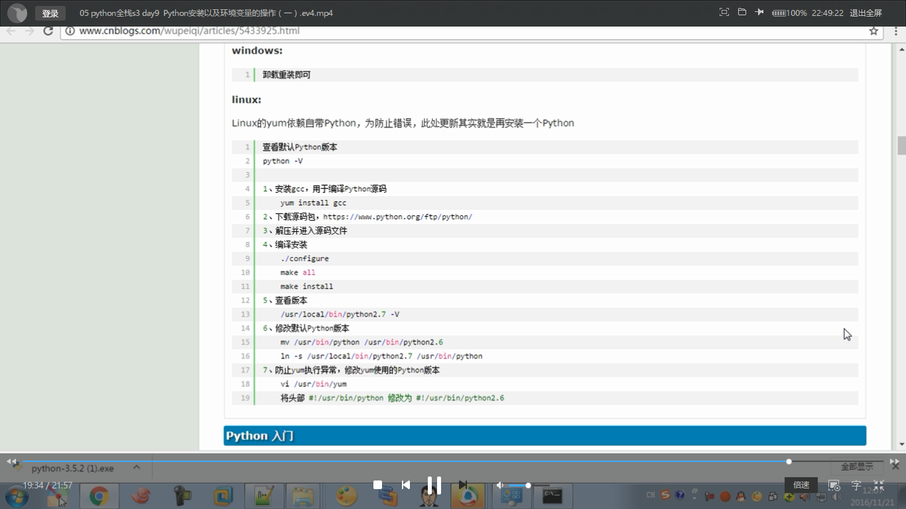Image resolution: width=906 pixels, height=509 pixels.
Task: Mute the player volume speaker icon
Action: click(500, 485)
